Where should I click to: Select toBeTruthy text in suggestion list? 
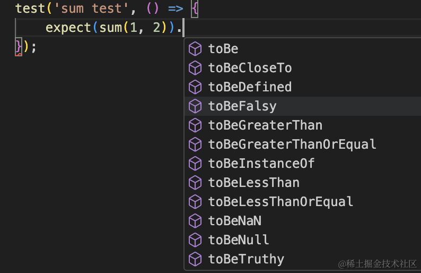coord(246,259)
